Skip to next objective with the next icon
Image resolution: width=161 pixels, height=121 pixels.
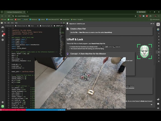pyautogui.click(x=151, y=105)
